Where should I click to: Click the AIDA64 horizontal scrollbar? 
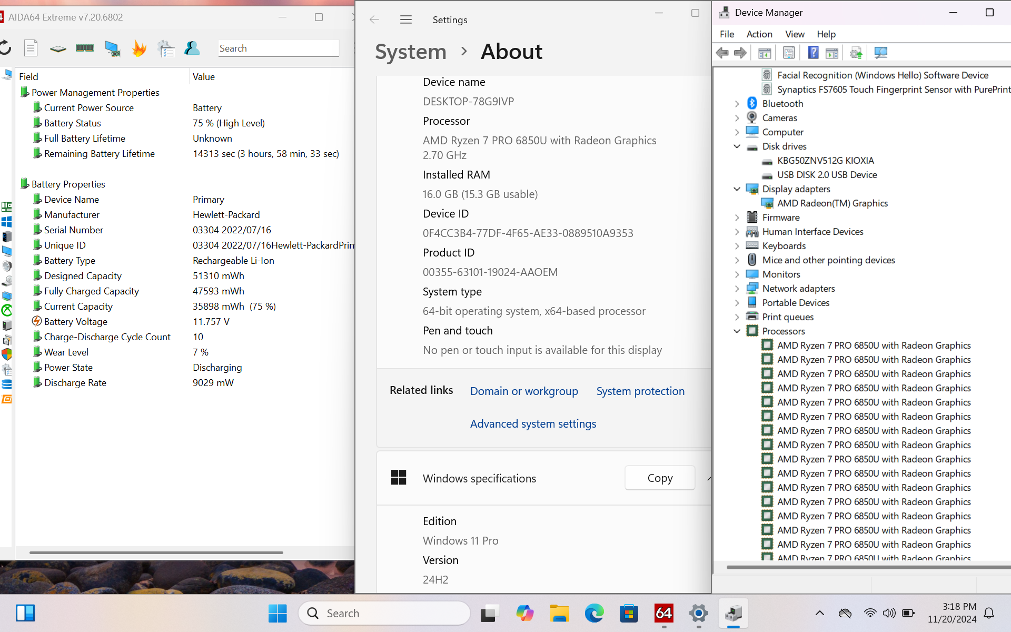click(156, 552)
